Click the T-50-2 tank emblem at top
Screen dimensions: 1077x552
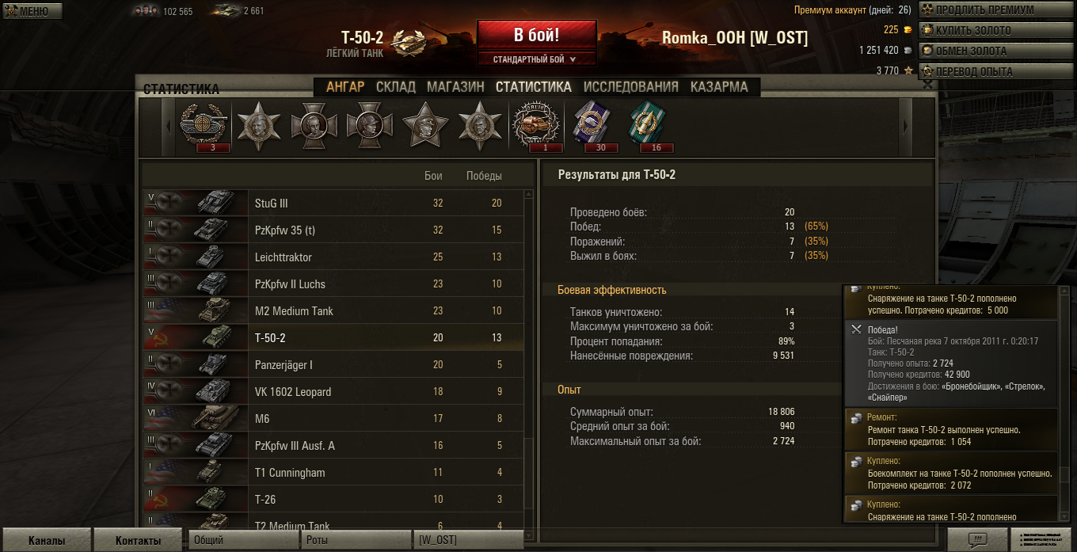pyautogui.click(x=409, y=43)
